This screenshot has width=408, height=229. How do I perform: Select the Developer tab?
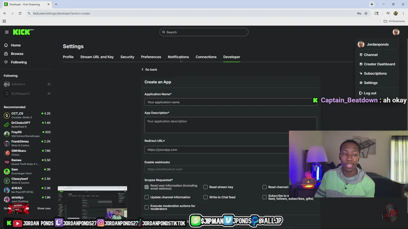(x=232, y=57)
